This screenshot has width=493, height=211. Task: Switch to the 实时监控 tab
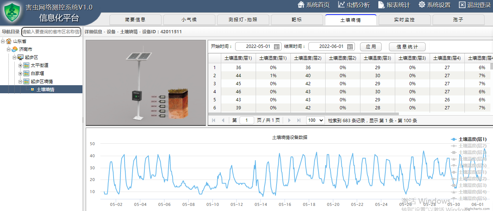click(x=404, y=20)
